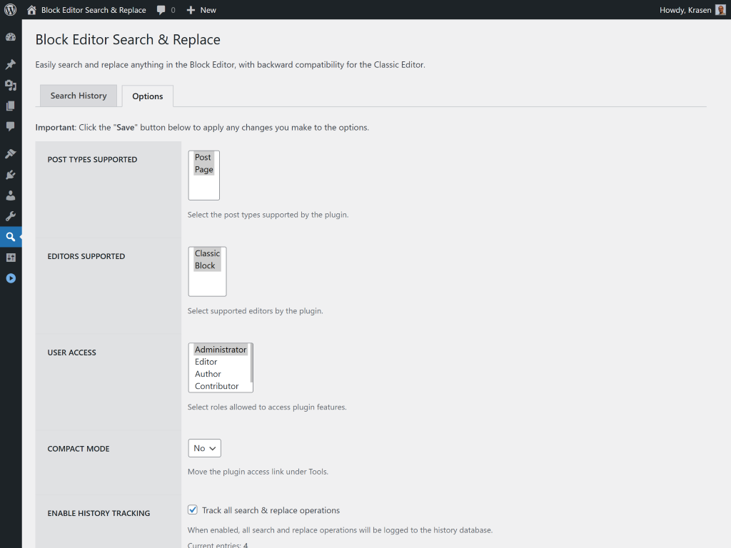Open the Compact Mode dropdown

pyautogui.click(x=204, y=448)
